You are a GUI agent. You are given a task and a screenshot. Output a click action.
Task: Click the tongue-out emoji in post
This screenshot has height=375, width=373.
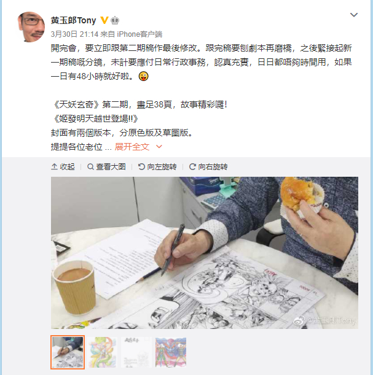pos(144,76)
